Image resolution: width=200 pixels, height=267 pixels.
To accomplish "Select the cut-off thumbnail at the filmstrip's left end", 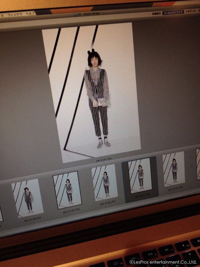I will tap(1, 214).
